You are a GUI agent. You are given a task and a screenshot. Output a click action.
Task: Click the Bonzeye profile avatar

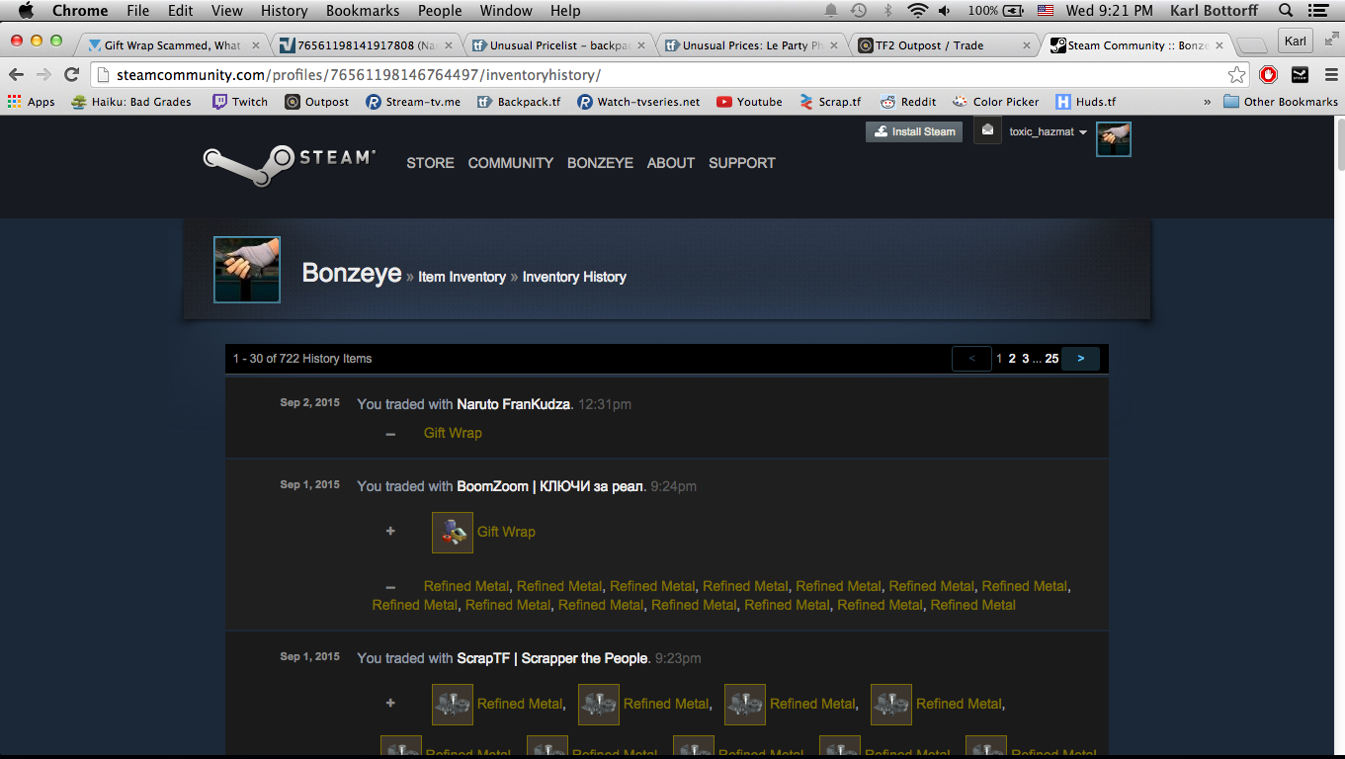coord(247,270)
